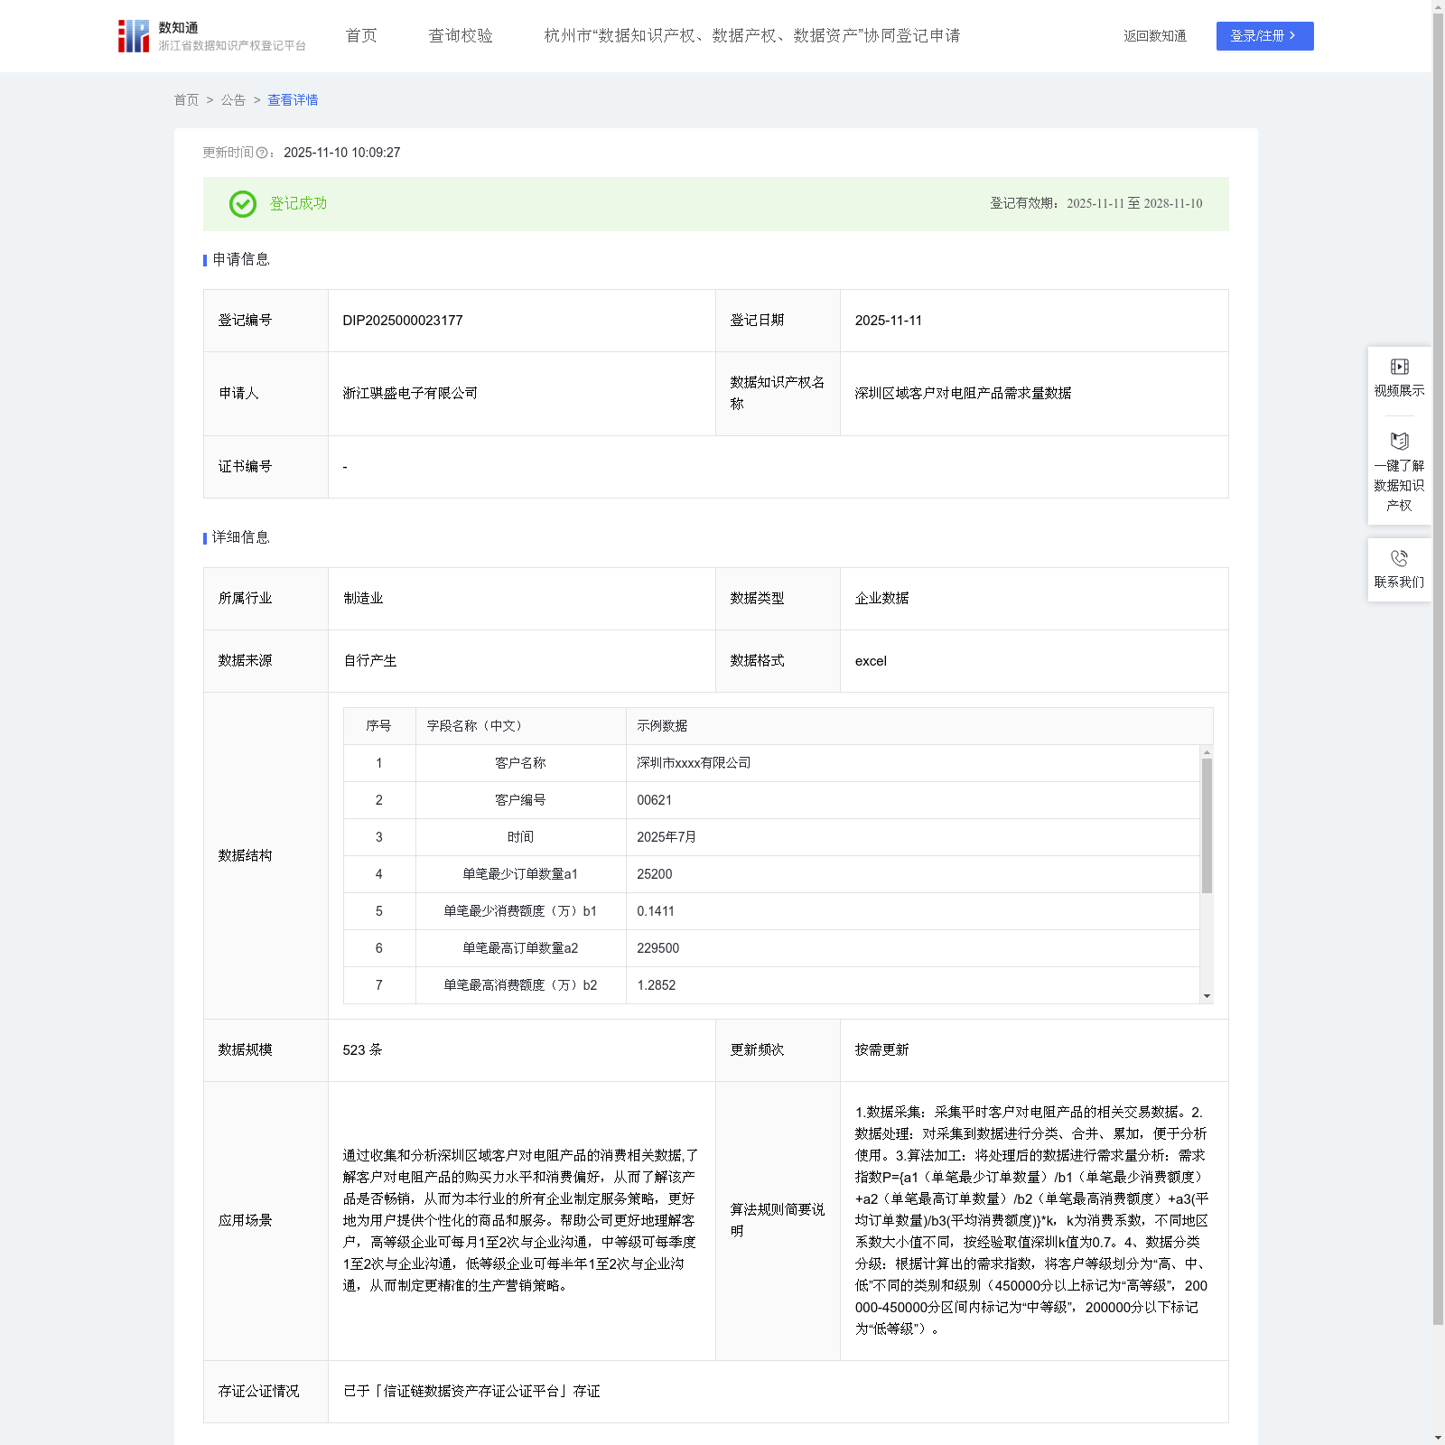Click the 查看详情 breadcrumb item
The width and height of the screenshot is (1445, 1445).
point(293,100)
